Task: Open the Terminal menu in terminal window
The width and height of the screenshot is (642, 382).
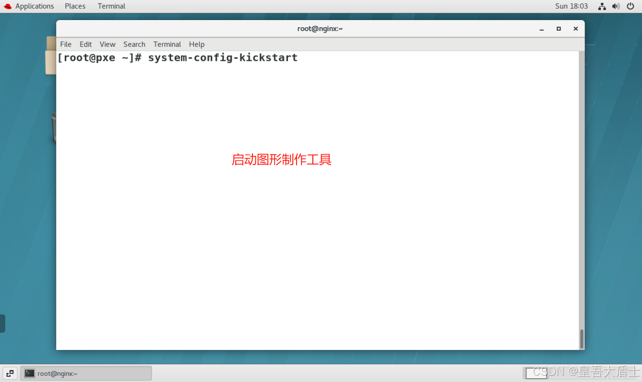Action: click(167, 44)
